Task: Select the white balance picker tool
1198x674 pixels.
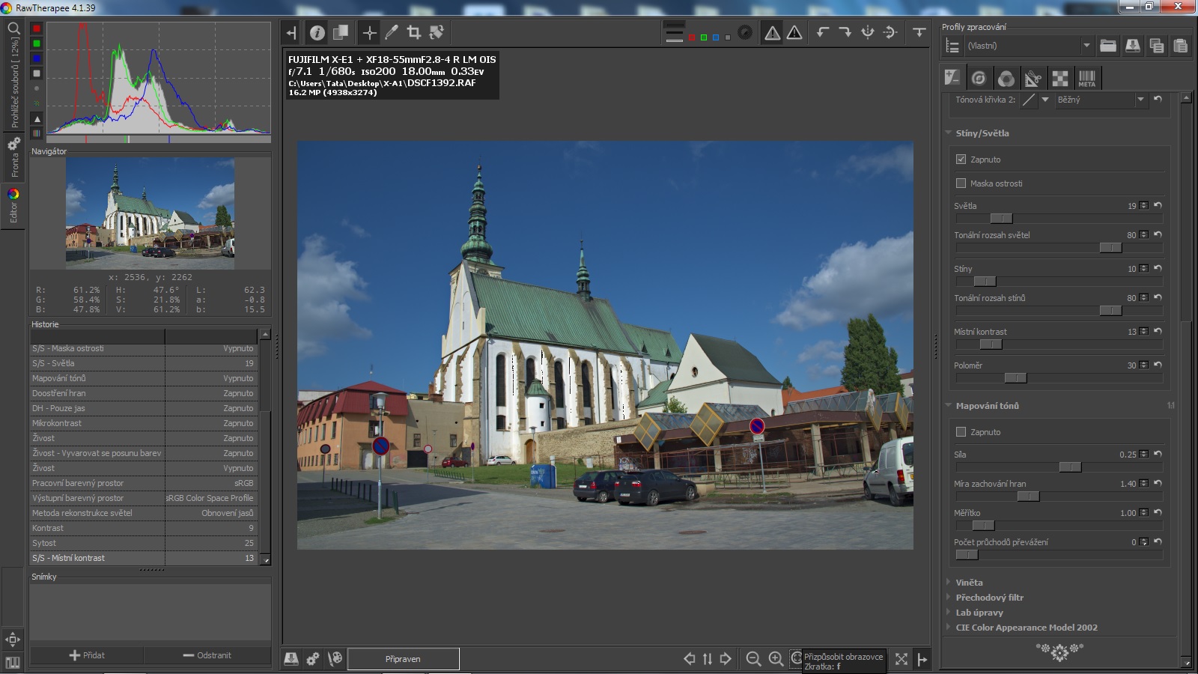Action: (392, 32)
